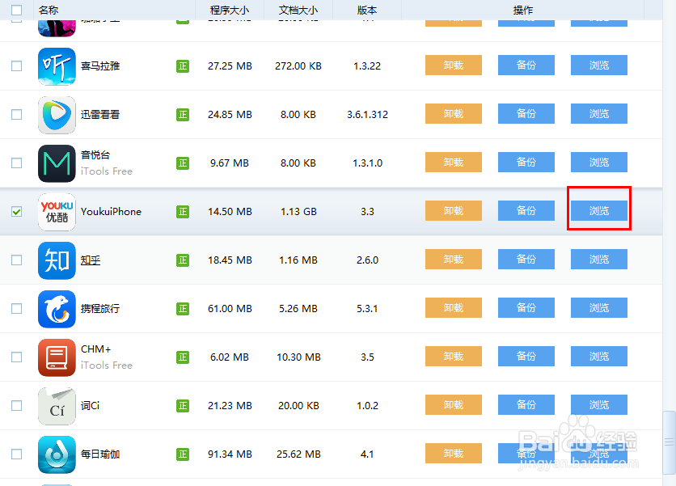Browse CHM+ files with 浏览 button
Screen dimensions: 676x486
(x=599, y=356)
